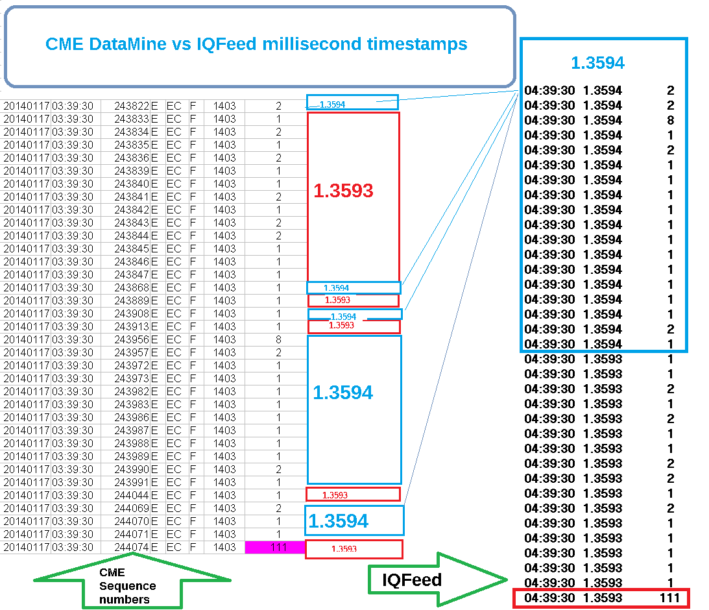Select IQFeed row 1.3593 with volume 111
The image size is (709, 610).
[602, 598]
